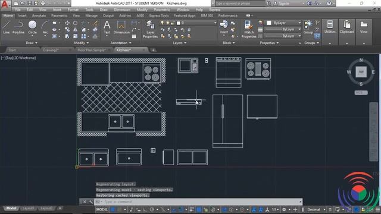Switch to the Manage ribbon tab
This screenshot has width=381, height=214.
91,15
